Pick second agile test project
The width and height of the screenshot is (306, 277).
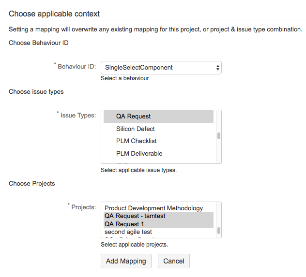[x=128, y=232]
